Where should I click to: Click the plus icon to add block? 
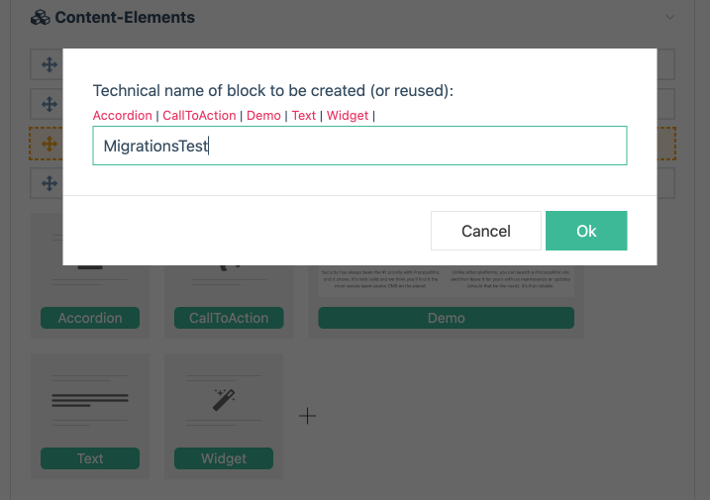pos(308,416)
